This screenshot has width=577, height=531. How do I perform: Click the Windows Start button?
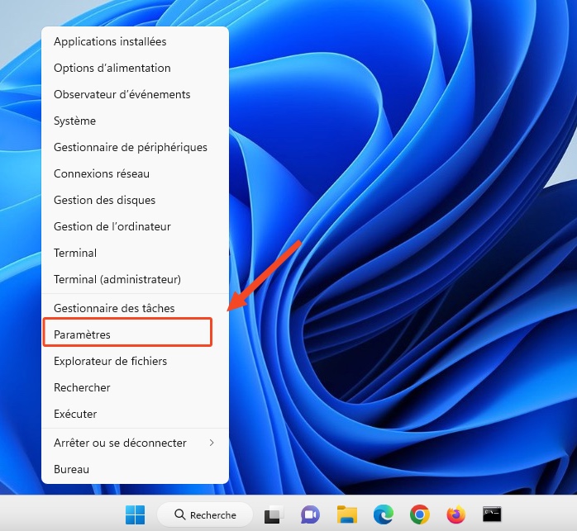[x=135, y=515]
